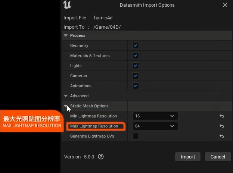233x173 pixels.
Task: Click the Import button
Action: [188, 157]
